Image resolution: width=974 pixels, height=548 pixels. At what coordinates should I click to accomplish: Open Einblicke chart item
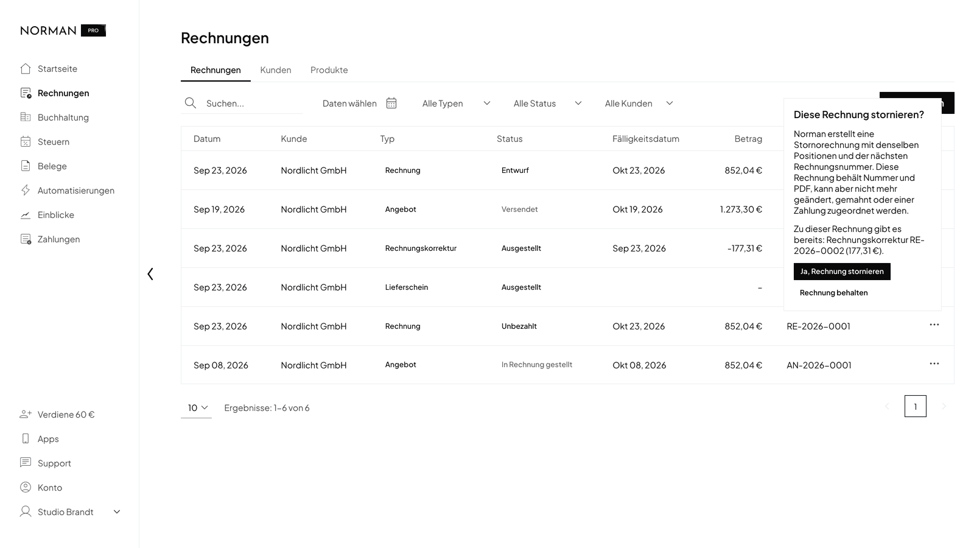click(x=47, y=215)
